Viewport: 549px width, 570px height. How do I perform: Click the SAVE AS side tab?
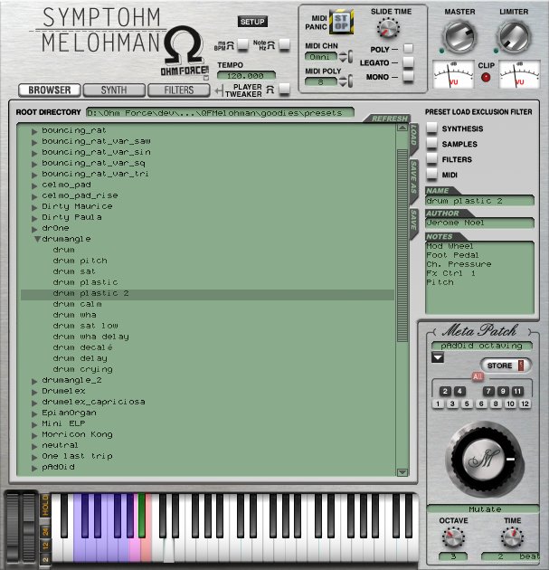[413, 180]
